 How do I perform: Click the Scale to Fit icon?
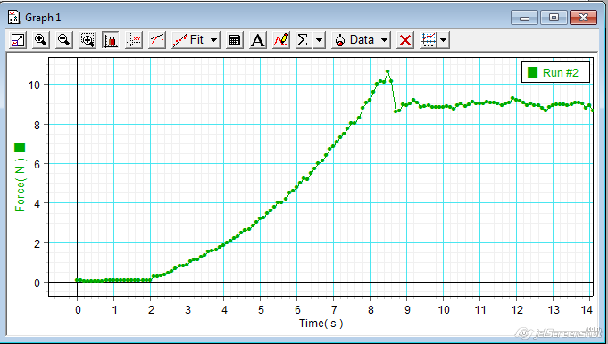[18, 40]
